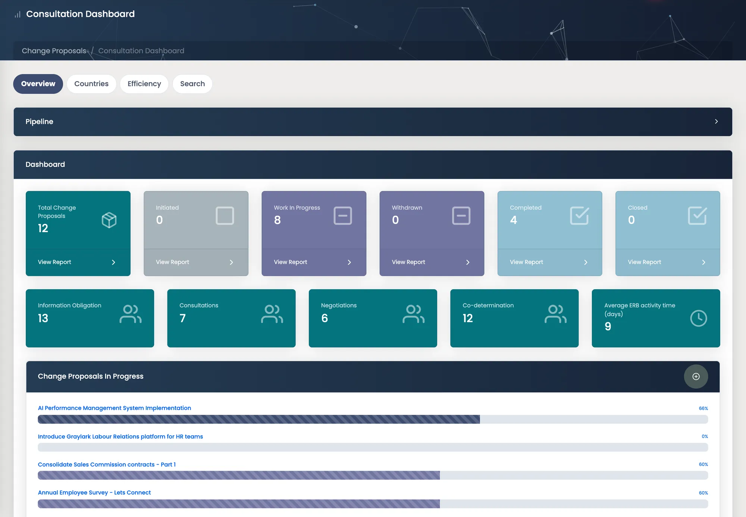Open View Report chevron on Closed card
Image resolution: width=746 pixels, height=517 pixels.
pos(703,262)
